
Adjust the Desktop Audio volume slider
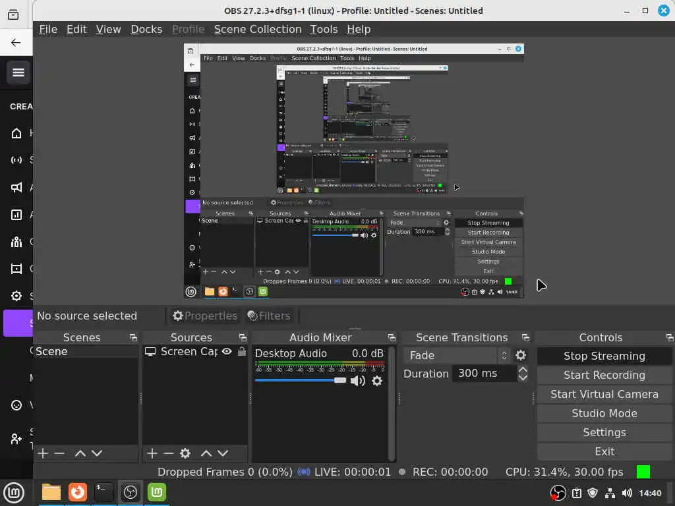[x=301, y=380]
